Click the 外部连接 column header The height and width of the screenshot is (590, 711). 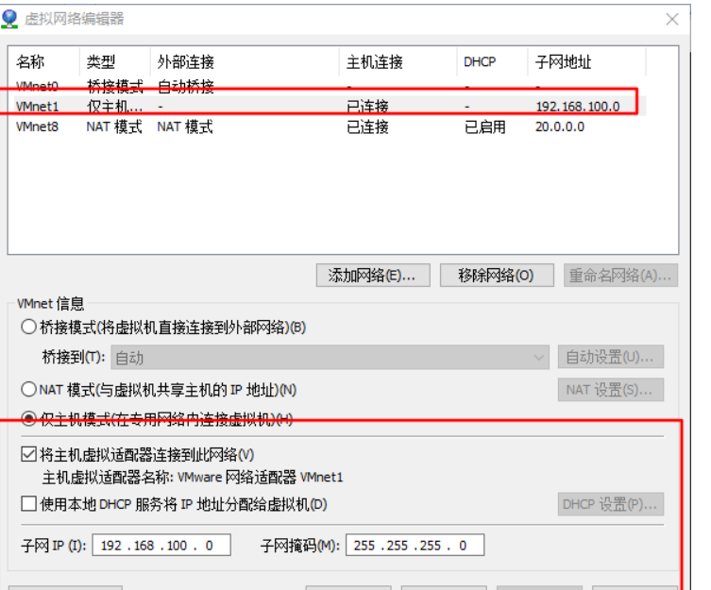[x=245, y=61]
